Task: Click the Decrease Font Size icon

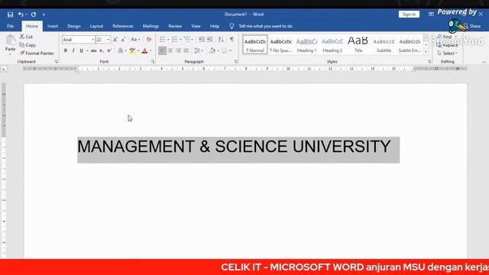Action: (x=124, y=40)
